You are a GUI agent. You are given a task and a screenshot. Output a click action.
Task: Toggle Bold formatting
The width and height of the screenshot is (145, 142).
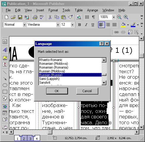click(80, 25)
